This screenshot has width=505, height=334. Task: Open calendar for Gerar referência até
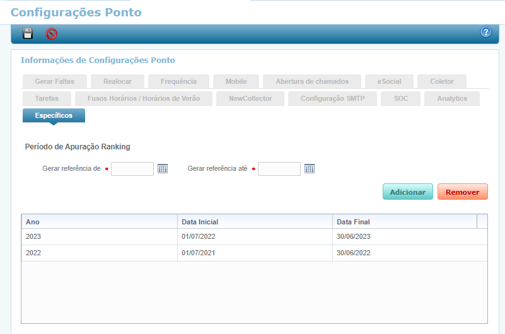tap(309, 169)
